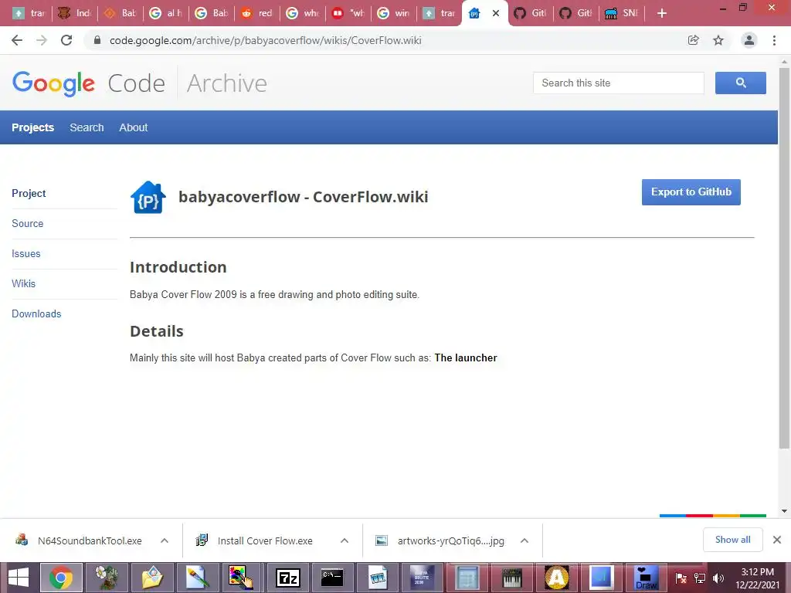The image size is (791, 593).
Task: Click the bold text 'The launcher'
Action: 466,357
